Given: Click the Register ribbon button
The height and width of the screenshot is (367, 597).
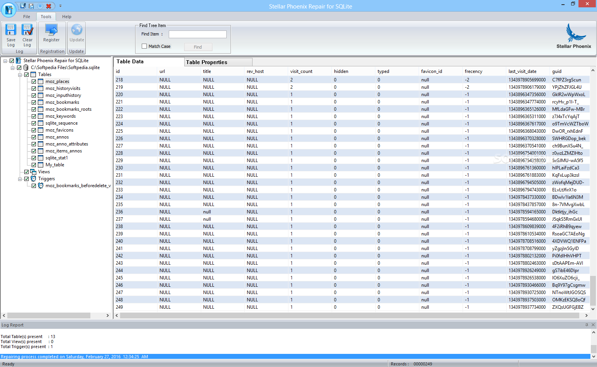Looking at the screenshot, I should 51,34.
